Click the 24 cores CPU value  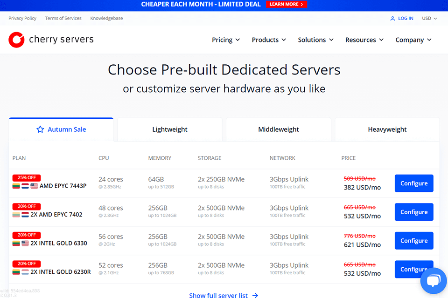(x=111, y=179)
